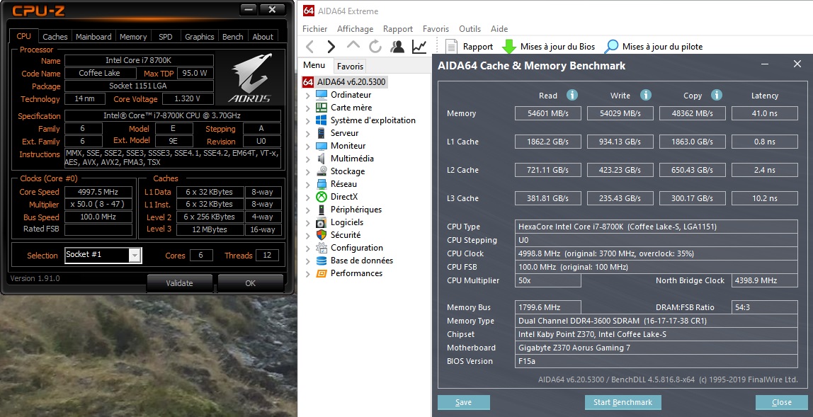Click the AIDA64 forward navigation arrow
This screenshot has width=813, height=417.
click(x=331, y=47)
